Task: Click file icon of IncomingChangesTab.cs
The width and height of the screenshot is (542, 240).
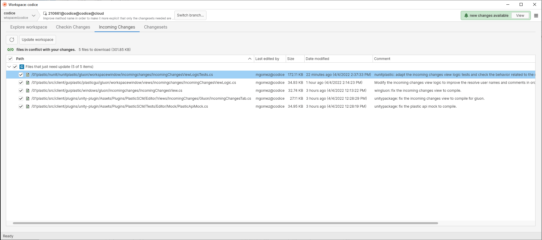Action: click(x=28, y=99)
